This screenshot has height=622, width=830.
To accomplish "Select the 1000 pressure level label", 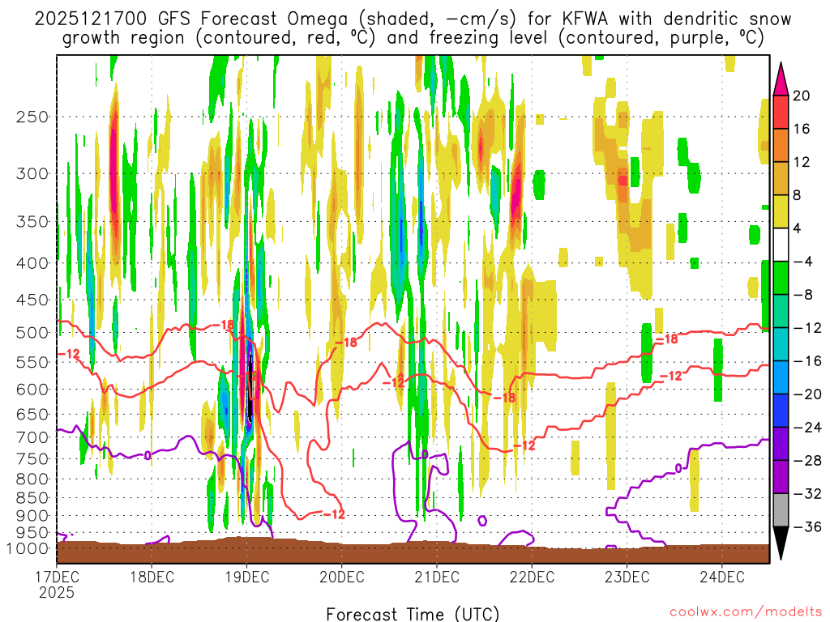I will [x=28, y=548].
